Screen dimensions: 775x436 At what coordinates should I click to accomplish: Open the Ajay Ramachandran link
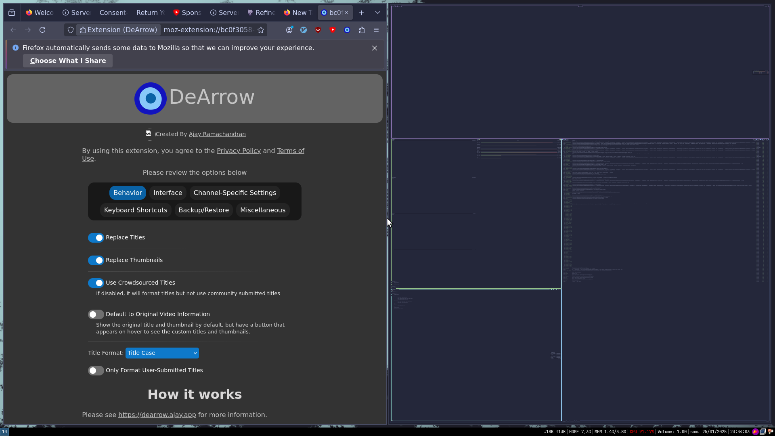click(217, 134)
